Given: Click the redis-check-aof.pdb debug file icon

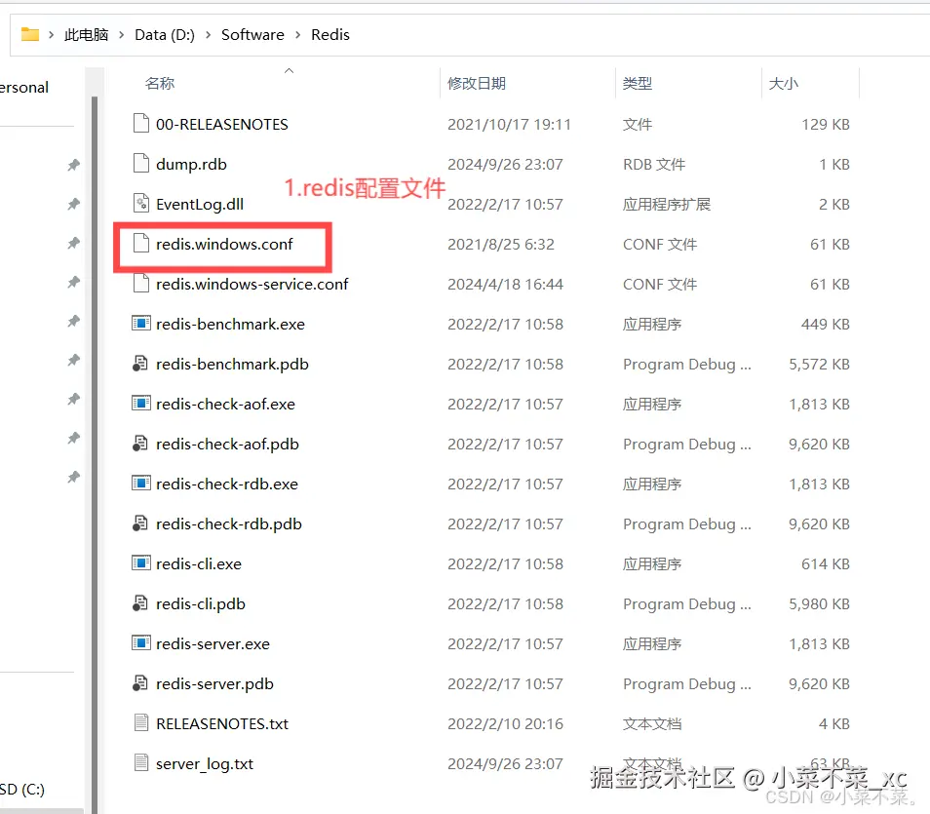Looking at the screenshot, I should [x=140, y=444].
